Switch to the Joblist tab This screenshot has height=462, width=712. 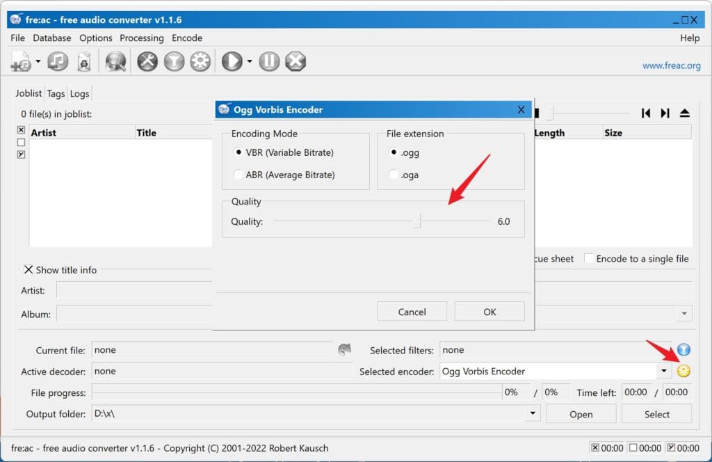(x=28, y=93)
